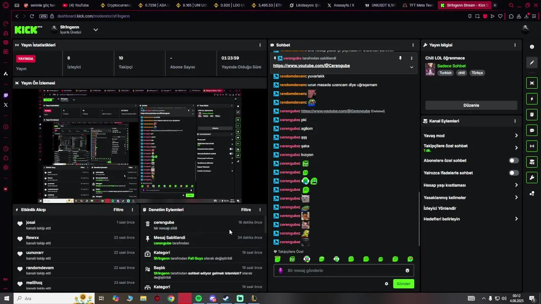Screen dimensions: 541x304
Task: Open File Explorer from the taskbar
Action: pyautogui.click(x=143, y=299)
